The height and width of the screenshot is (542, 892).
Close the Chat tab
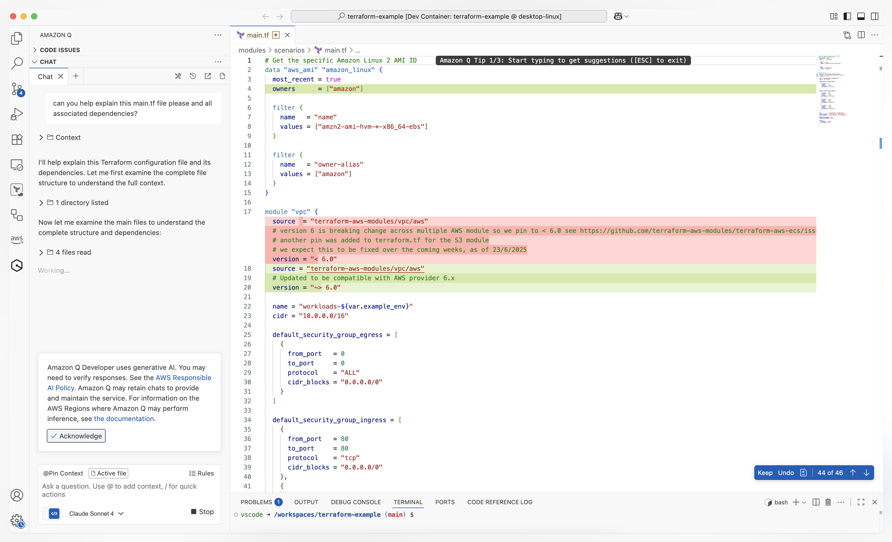click(61, 76)
